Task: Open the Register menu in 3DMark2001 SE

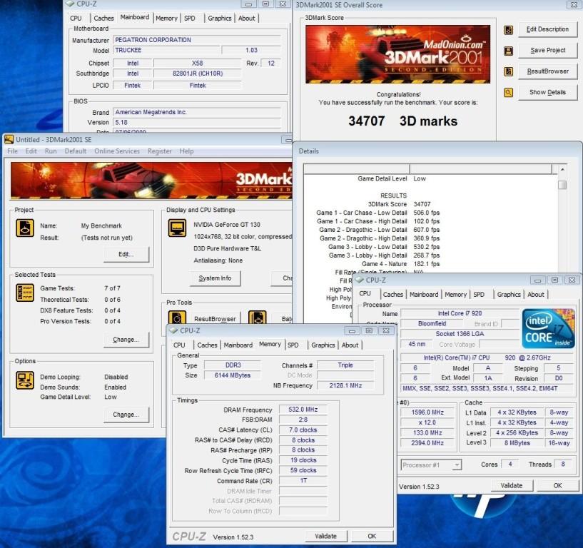Action: [x=160, y=151]
